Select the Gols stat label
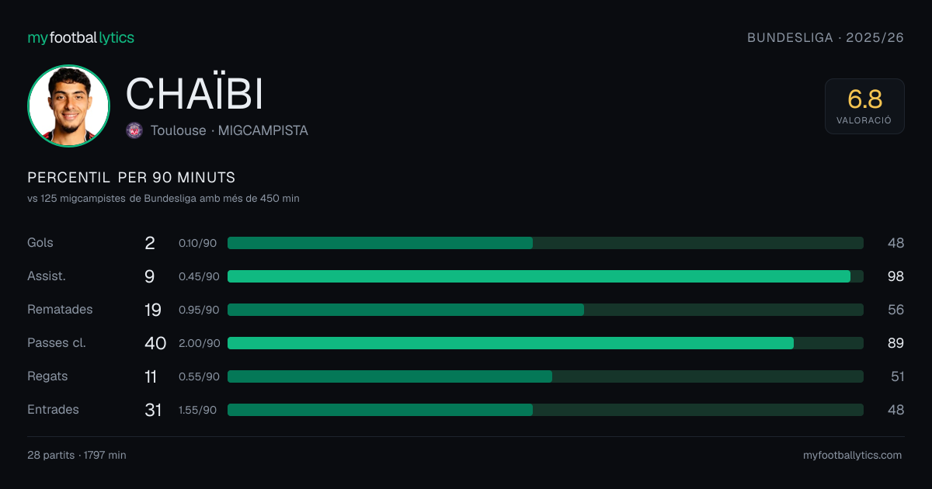Viewport: 932px width, 489px height. [40, 243]
